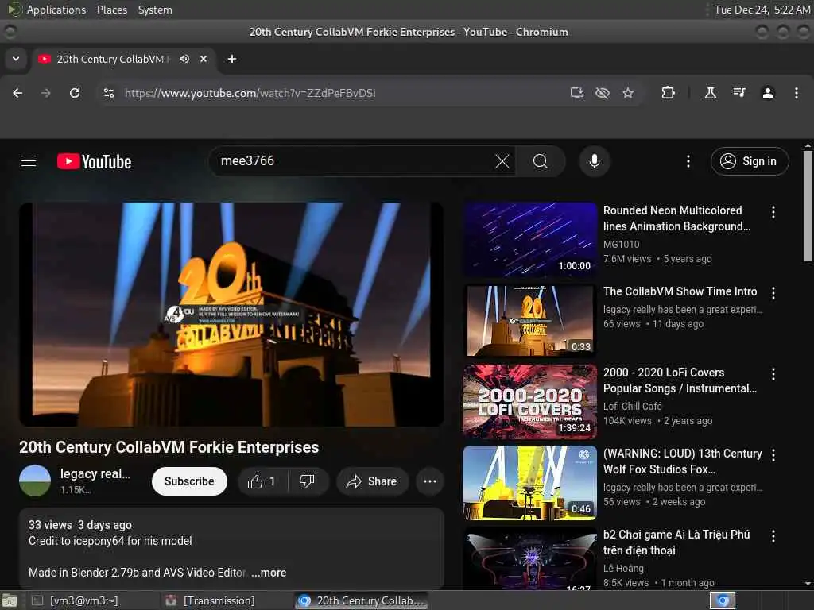Image resolution: width=814 pixels, height=610 pixels.
Task: Open YouTube hamburger guide menu
Action: (x=29, y=161)
